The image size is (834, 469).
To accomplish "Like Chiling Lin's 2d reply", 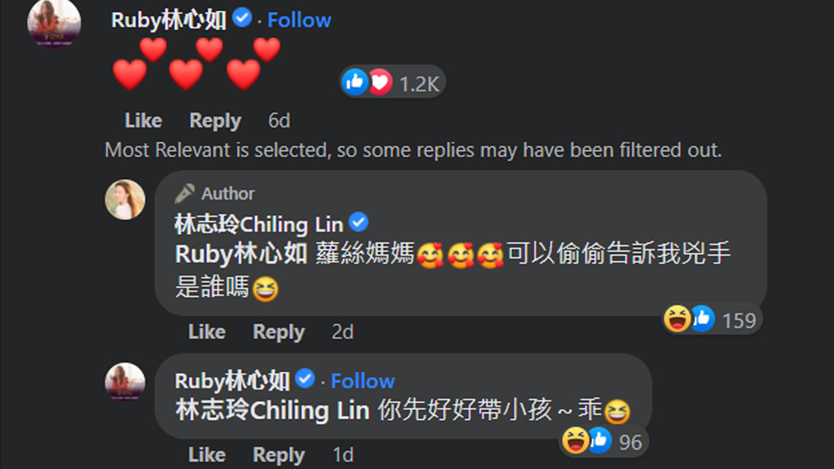I will click(x=207, y=332).
